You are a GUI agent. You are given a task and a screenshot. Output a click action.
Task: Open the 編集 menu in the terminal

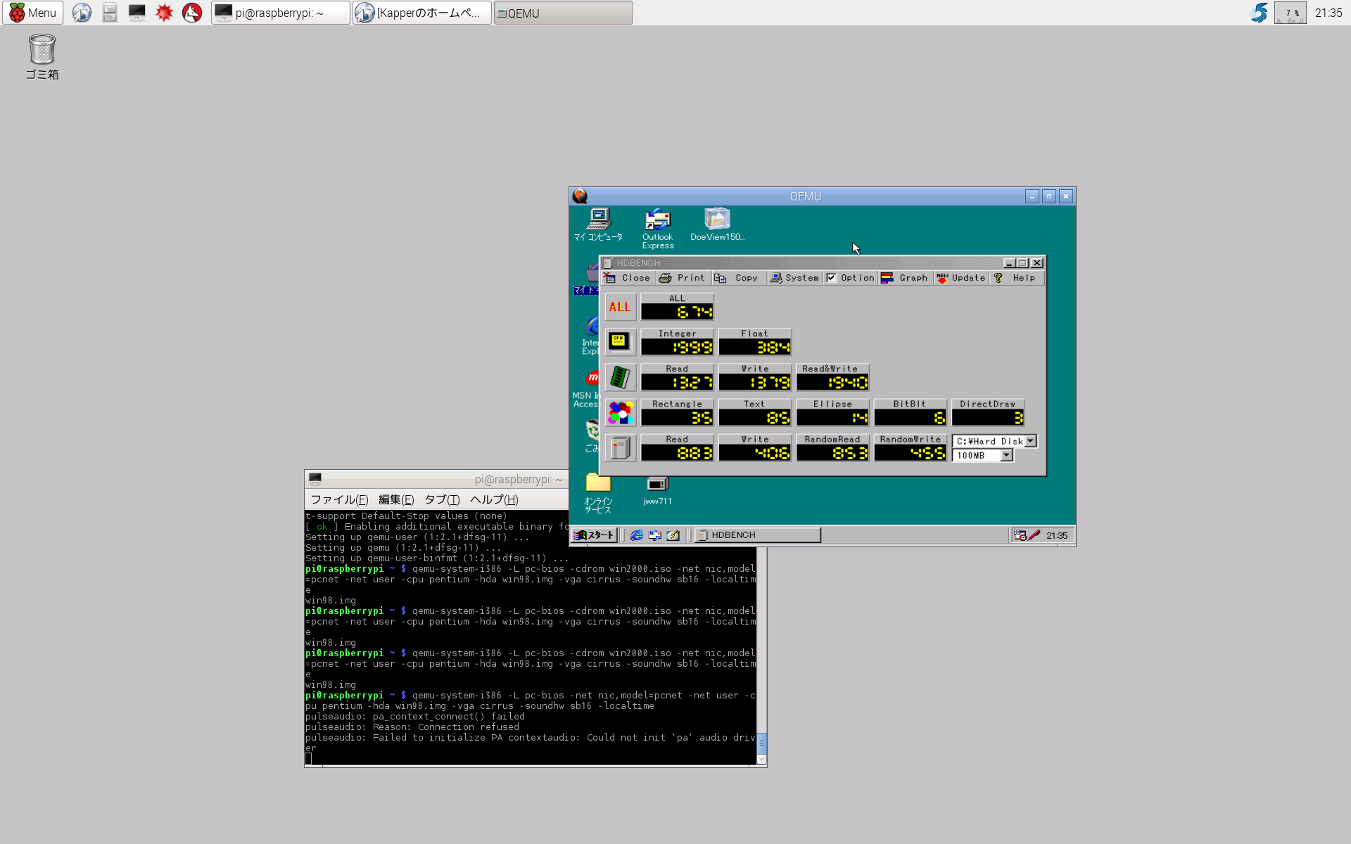tap(396, 499)
